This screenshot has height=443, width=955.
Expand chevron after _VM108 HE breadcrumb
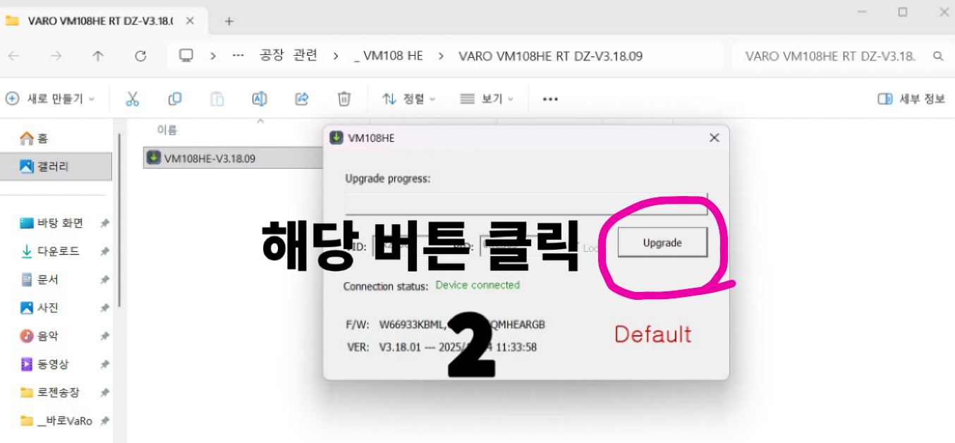441,55
